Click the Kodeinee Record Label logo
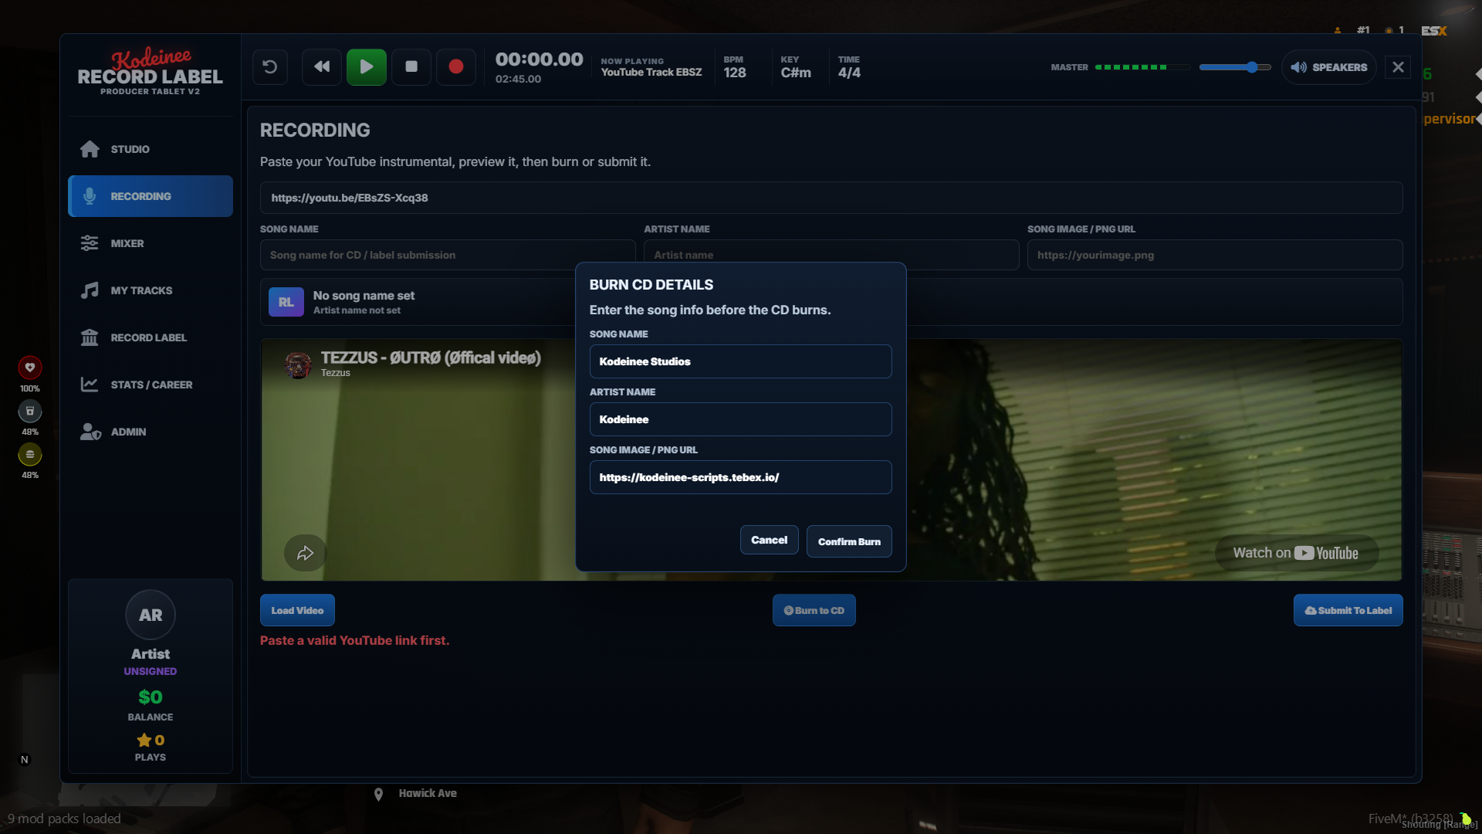Viewport: 1482px width, 834px height. tap(151, 72)
